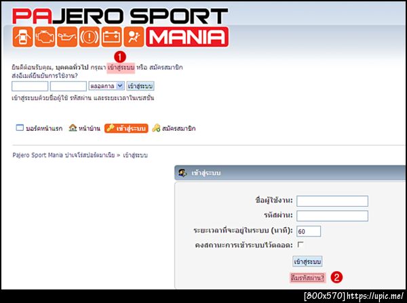Click the highlighted เข้าสู่ระบบ link in welcome line
Image resolution: width=407 pixels, height=303 pixels.
pos(121,68)
